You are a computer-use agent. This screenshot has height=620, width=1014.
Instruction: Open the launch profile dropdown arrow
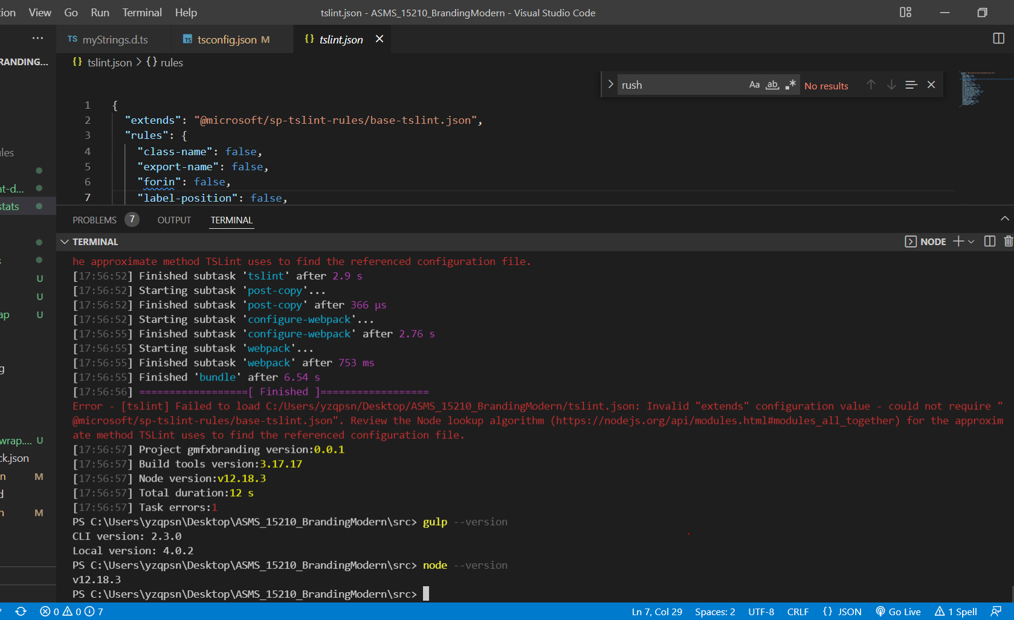click(x=971, y=241)
